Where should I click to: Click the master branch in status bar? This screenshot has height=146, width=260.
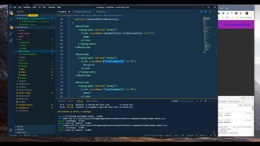pyautogui.click(x=13, y=135)
